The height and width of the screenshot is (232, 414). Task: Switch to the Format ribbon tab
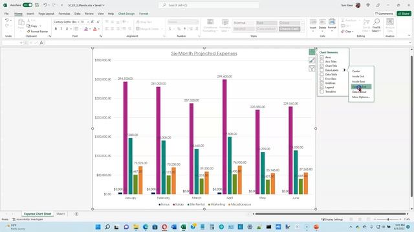[x=144, y=14]
